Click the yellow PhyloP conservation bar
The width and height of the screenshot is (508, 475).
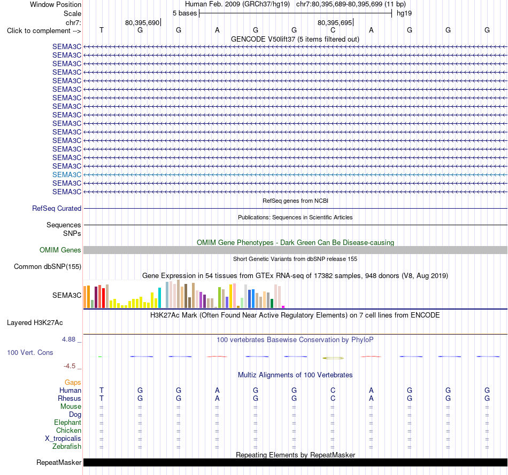pyautogui.click(x=333, y=358)
